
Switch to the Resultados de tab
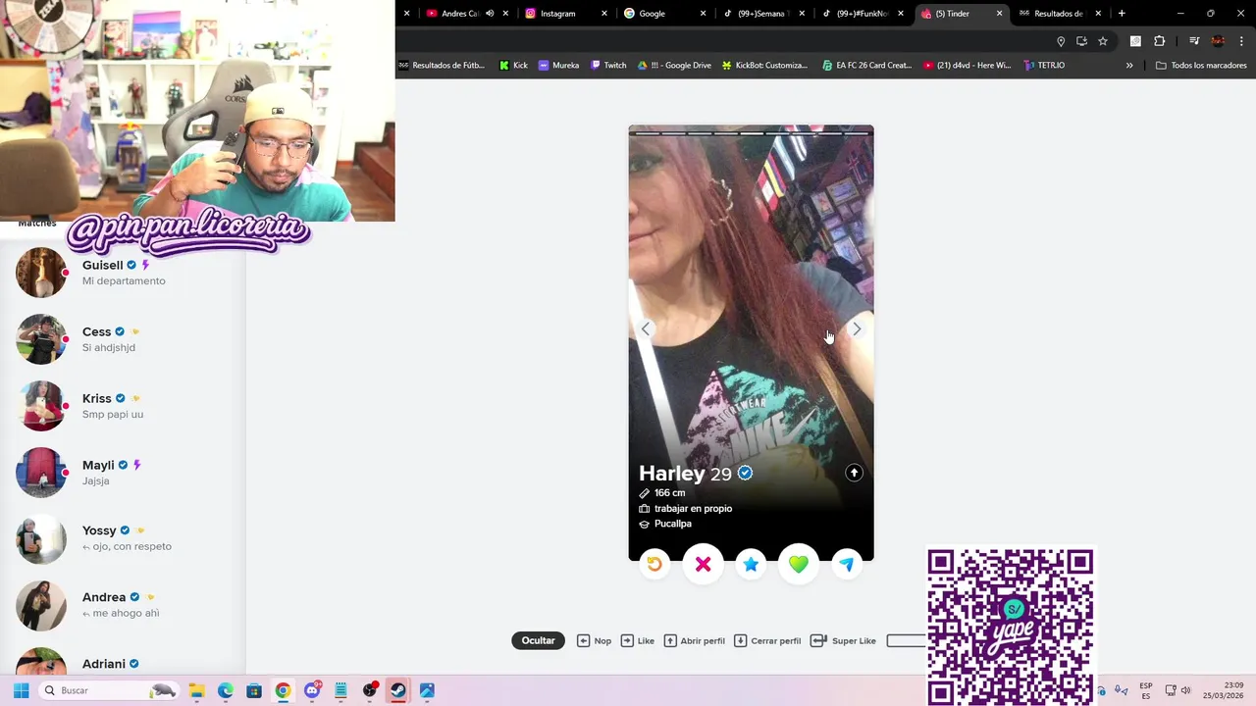pyautogui.click(x=1058, y=14)
